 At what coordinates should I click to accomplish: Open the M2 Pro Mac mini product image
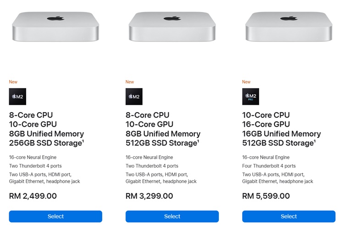coord(289,27)
